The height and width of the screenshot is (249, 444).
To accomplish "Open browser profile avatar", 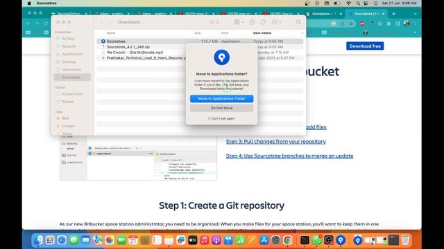I will coord(407,24).
